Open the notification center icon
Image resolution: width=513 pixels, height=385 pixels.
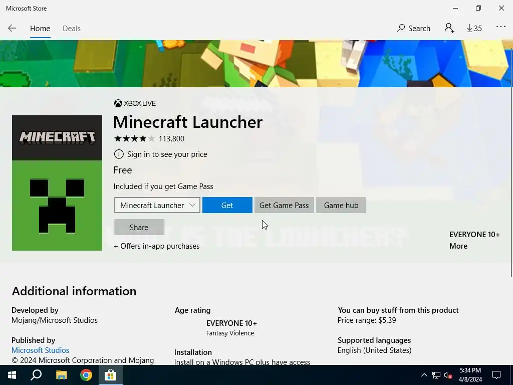point(496,375)
